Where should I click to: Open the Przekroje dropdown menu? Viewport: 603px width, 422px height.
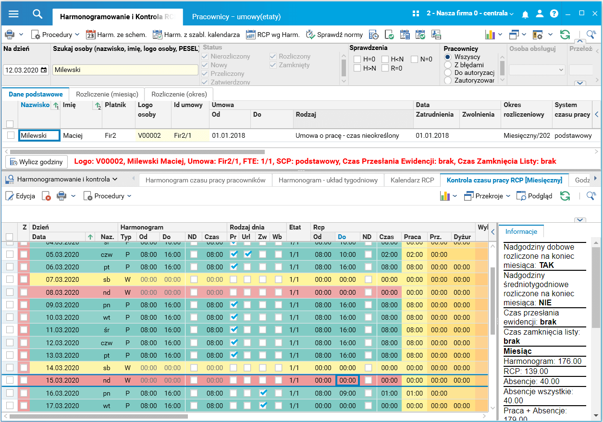coord(488,196)
